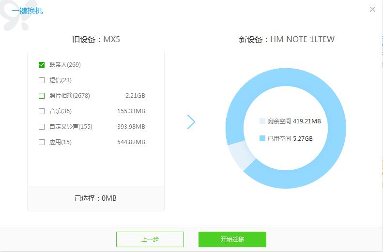This screenshot has height=252, width=383.
Task: Click the 544.82MB app size label
Action: point(131,142)
